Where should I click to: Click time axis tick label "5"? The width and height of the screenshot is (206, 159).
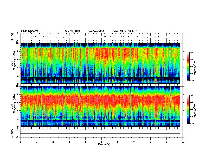point(102,142)
